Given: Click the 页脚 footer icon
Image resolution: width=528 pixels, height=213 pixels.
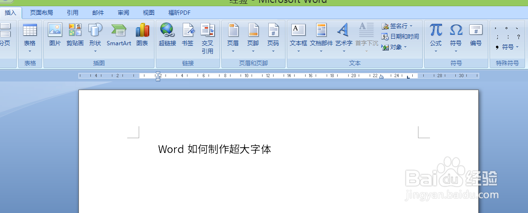Looking at the screenshot, I should [x=253, y=30].
